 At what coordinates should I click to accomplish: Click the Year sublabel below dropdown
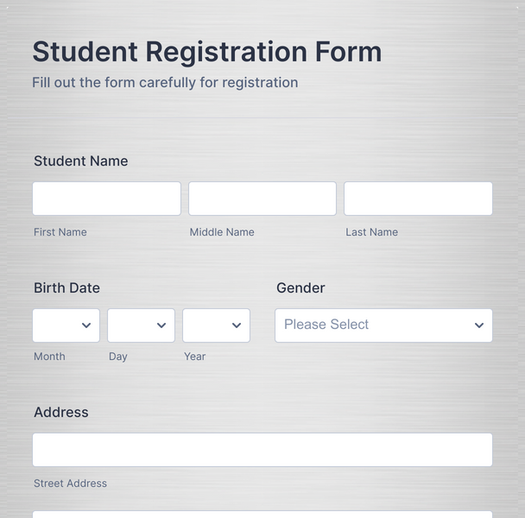click(194, 357)
